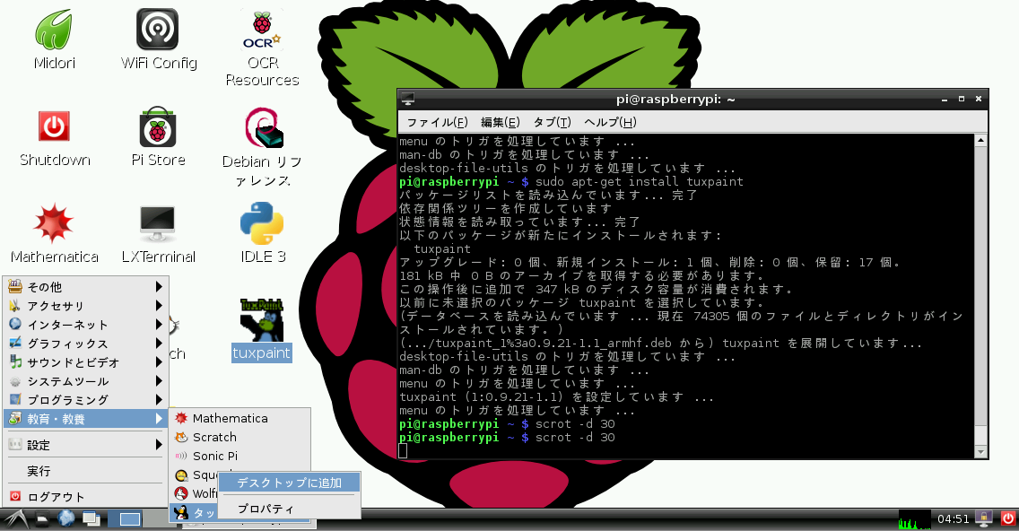This screenshot has width=1019, height=531.
Task: Minimize the terminal window
Action: tap(945, 100)
